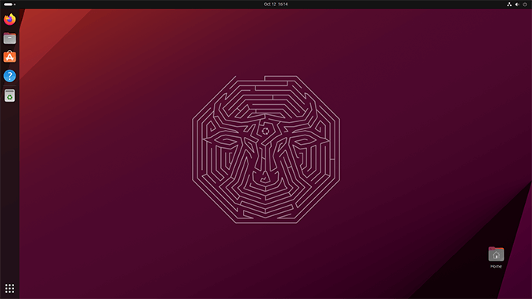The width and height of the screenshot is (532, 299).
Task: Show all applications using the grid icon
Action: [x=9, y=289]
